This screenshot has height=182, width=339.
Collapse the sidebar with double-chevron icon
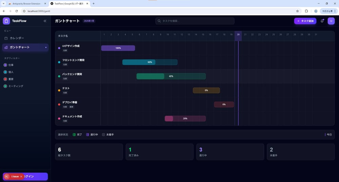pos(45,21)
